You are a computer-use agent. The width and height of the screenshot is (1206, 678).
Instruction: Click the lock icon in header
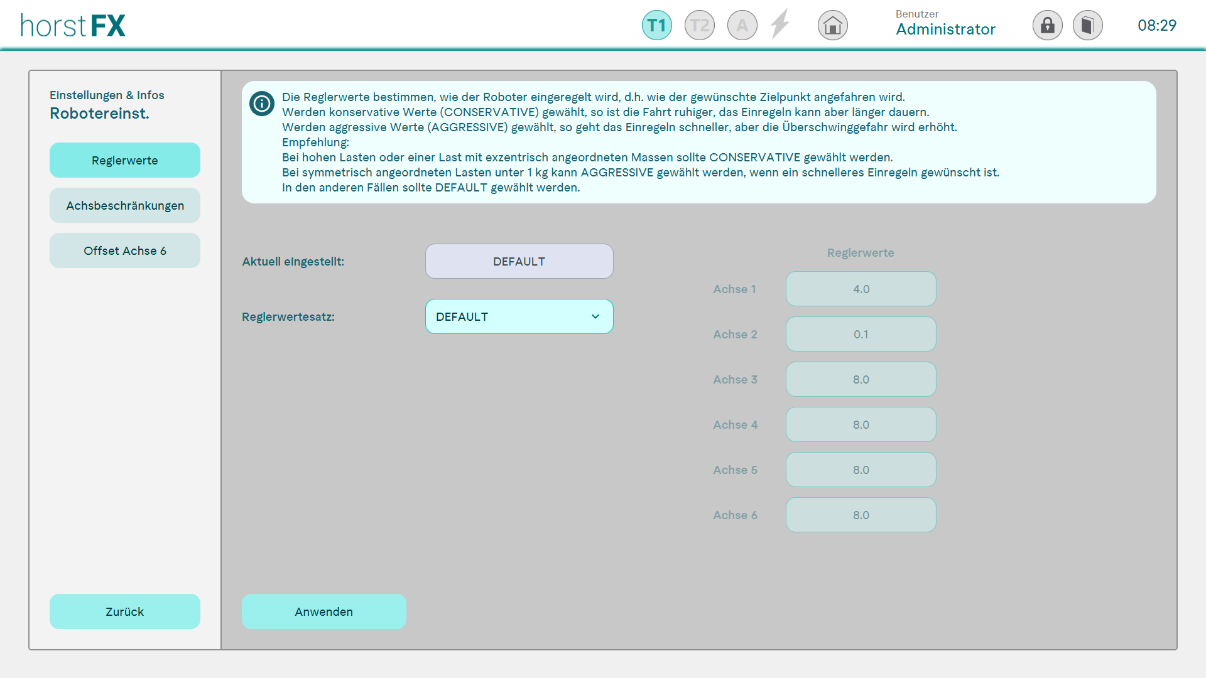tap(1047, 26)
